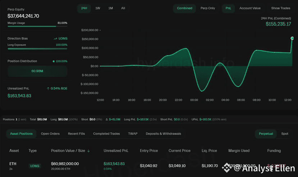The height and width of the screenshot is (177, 298).
Task: Open the TWAP tab
Action: pyautogui.click(x=133, y=134)
